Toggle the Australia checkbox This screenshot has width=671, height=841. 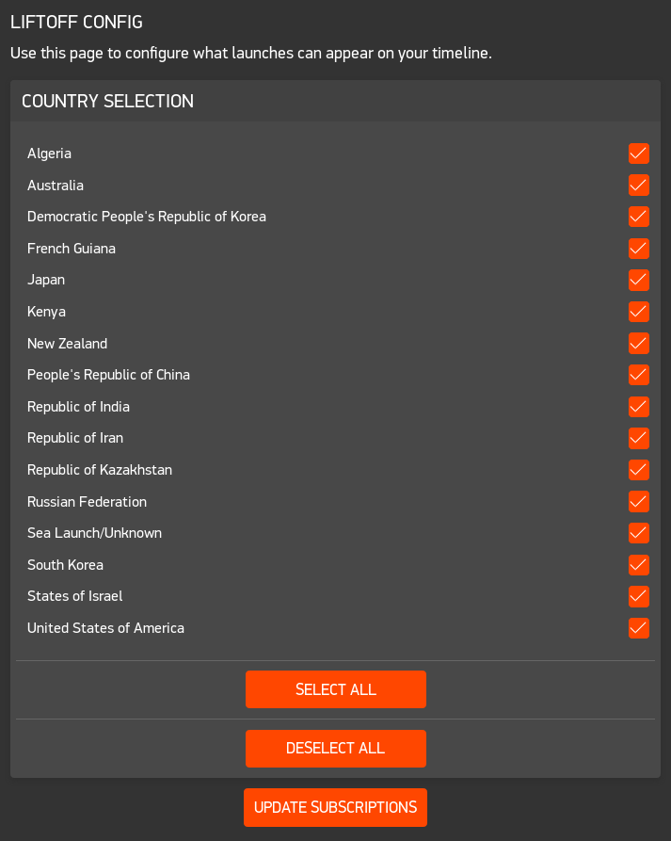[x=638, y=186]
